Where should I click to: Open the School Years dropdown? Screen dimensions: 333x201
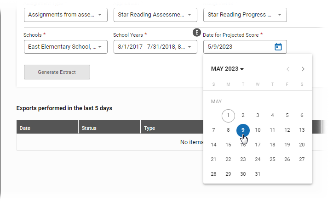click(155, 47)
